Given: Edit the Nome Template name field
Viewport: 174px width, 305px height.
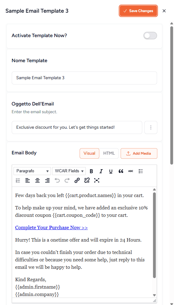Looking at the screenshot, I should [84, 78].
